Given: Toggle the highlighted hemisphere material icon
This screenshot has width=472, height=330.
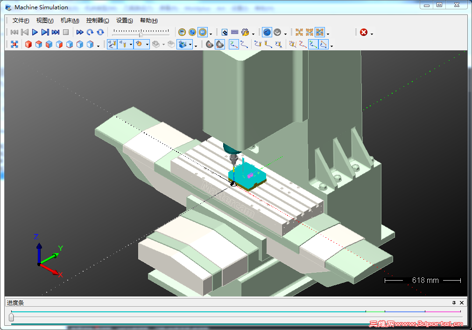Looking at the screenshot, I should pos(220,44).
